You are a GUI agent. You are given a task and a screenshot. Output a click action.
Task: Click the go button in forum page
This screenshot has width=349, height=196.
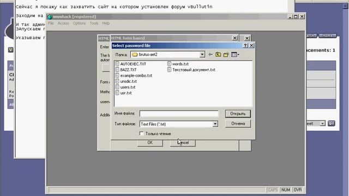(331, 124)
